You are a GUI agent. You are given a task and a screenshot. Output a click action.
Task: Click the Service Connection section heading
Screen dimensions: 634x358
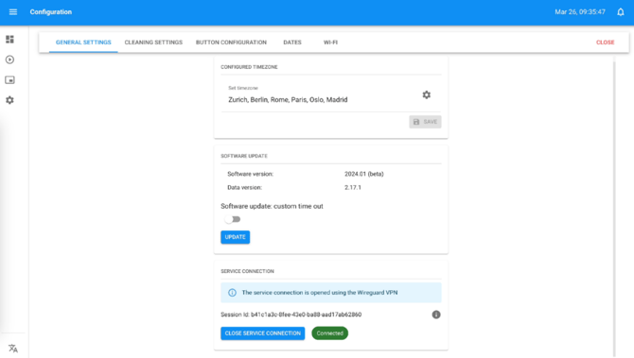(248, 271)
